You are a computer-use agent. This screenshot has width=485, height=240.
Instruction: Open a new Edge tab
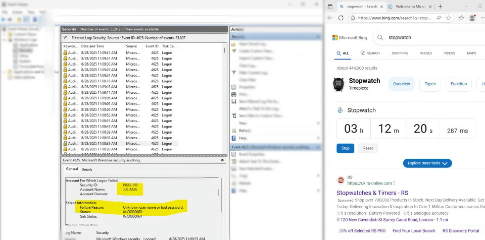(440, 7)
